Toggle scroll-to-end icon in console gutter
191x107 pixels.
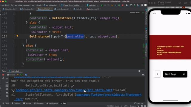(x=7, y=89)
